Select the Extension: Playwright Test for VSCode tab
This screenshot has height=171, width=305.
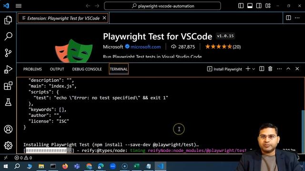pyautogui.click(x=62, y=18)
